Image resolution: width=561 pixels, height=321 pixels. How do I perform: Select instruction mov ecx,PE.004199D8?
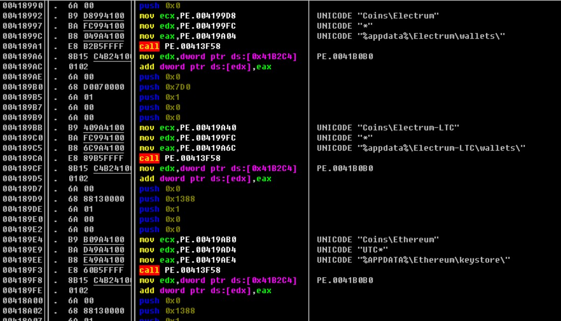click(x=187, y=16)
